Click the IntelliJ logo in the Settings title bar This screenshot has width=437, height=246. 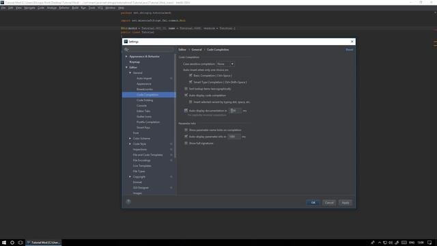click(126, 42)
